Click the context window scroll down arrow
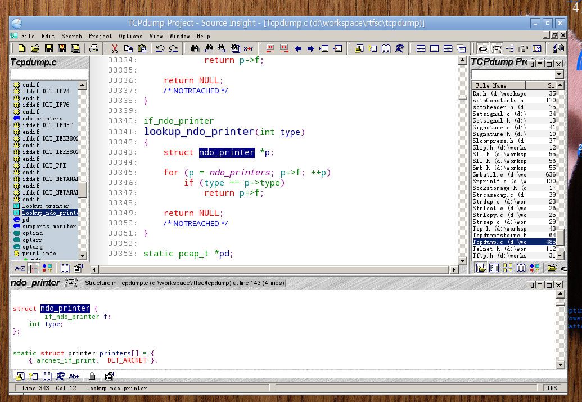This screenshot has height=402, width=582. (x=561, y=365)
